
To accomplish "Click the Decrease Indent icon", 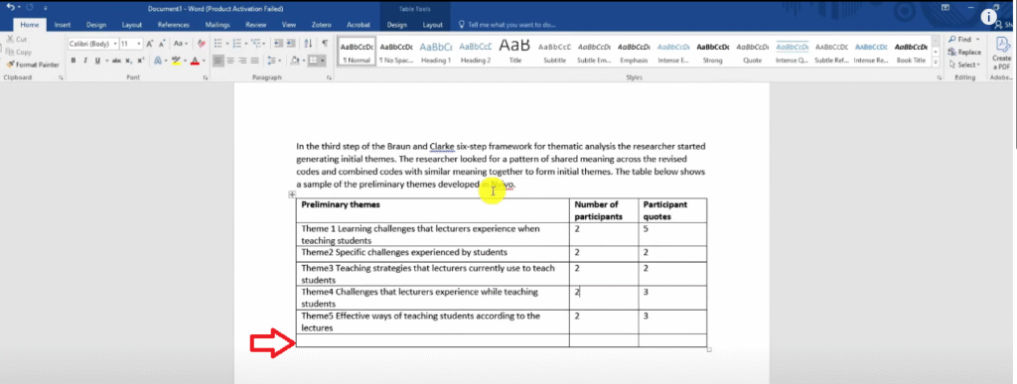I will pos(278,44).
